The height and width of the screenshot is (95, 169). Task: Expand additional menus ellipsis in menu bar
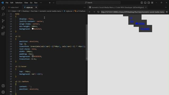41,3
